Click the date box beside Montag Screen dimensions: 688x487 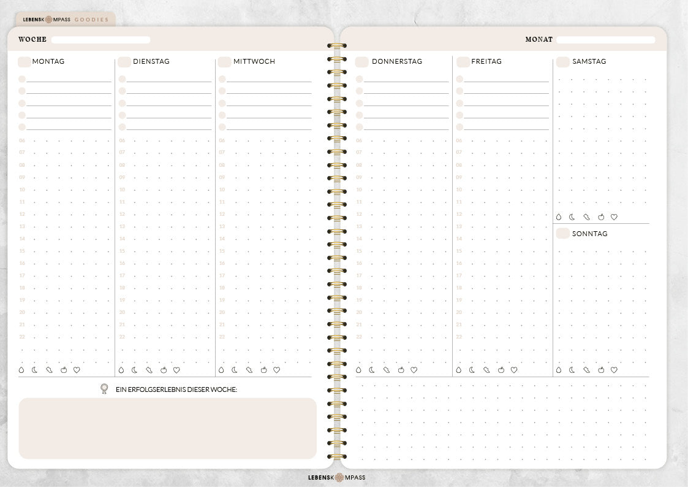click(x=24, y=61)
